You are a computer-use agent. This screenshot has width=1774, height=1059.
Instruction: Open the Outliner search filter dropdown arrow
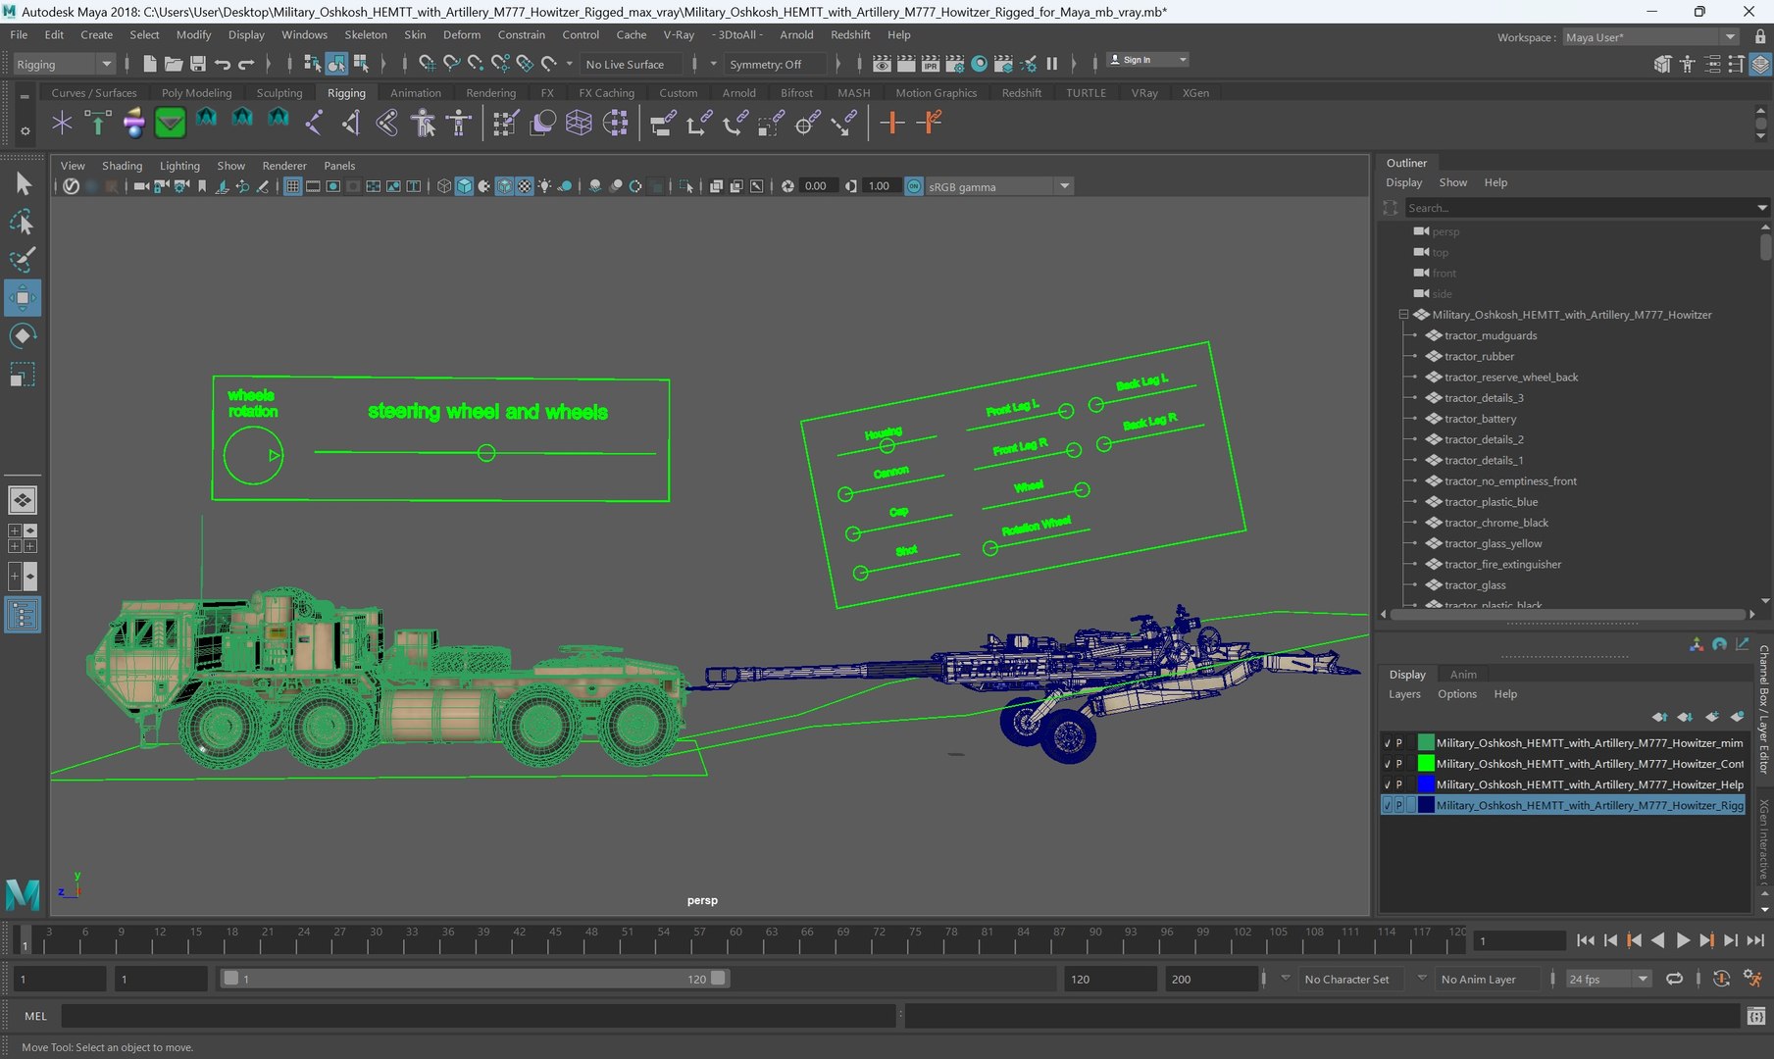pos(1761,208)
